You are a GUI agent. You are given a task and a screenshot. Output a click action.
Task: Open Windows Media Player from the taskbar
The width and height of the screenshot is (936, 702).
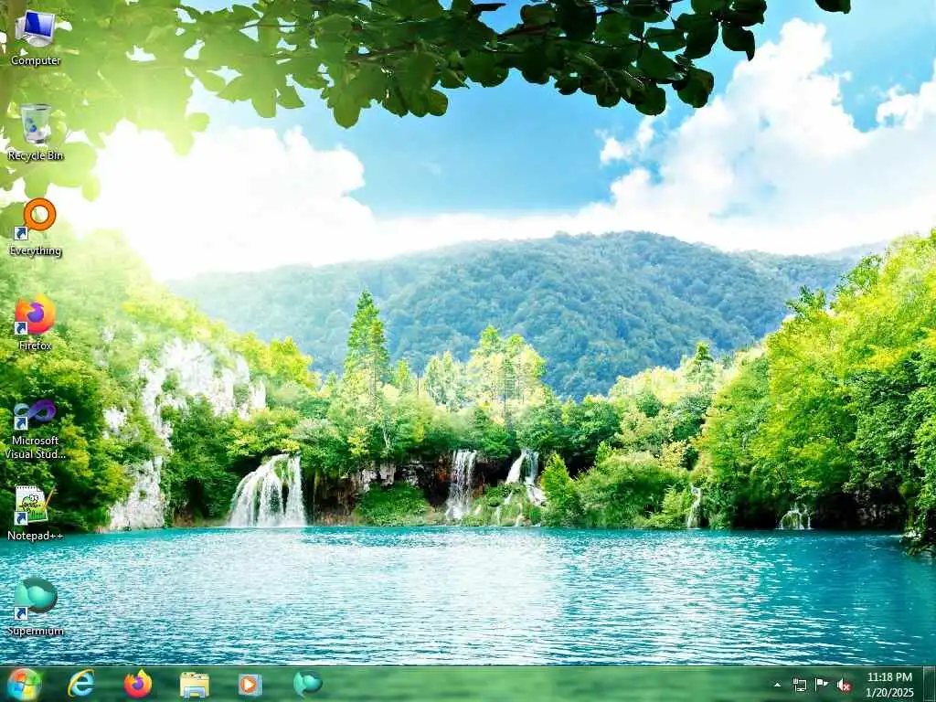pyautogui.click(x=250, y=685)
